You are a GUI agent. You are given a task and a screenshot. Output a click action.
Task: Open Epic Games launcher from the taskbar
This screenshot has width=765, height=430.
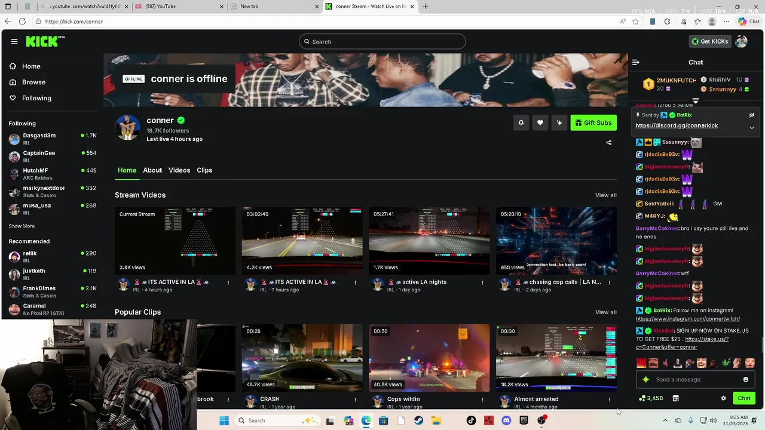[x=524, y=420]
